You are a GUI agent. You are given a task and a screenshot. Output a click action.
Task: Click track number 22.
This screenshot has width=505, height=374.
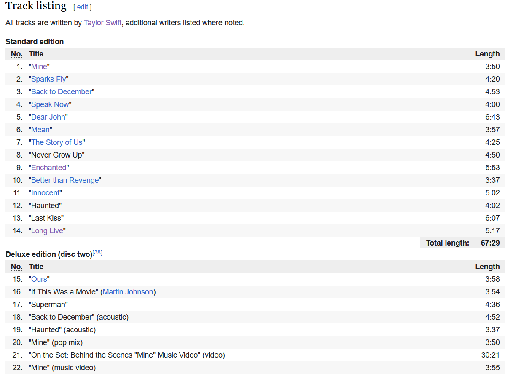click(17, 368)
